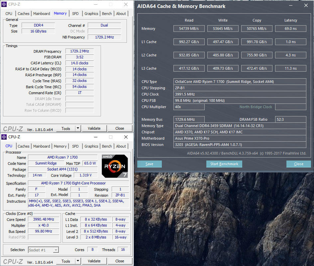Select the Mainboard tab in the CPU-Z Processor-info window
Viewport: 314px width, 266px height.
[42, 146]
